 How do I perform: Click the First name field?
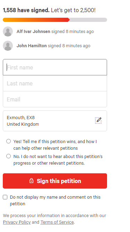pos(55,67)
